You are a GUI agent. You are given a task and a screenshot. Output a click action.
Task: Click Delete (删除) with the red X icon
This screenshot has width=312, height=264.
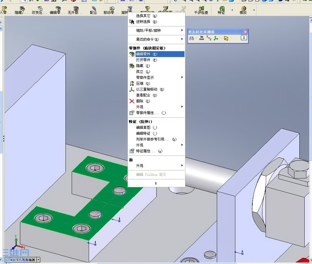click(x=156, y=101)
